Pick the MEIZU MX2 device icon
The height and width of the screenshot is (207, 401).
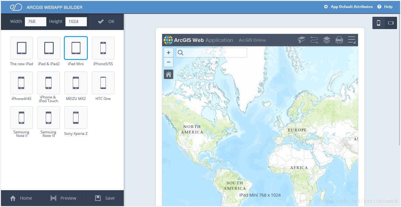pos(76,83)
